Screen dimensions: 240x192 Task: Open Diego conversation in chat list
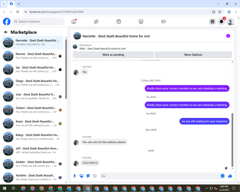(32, 83)
